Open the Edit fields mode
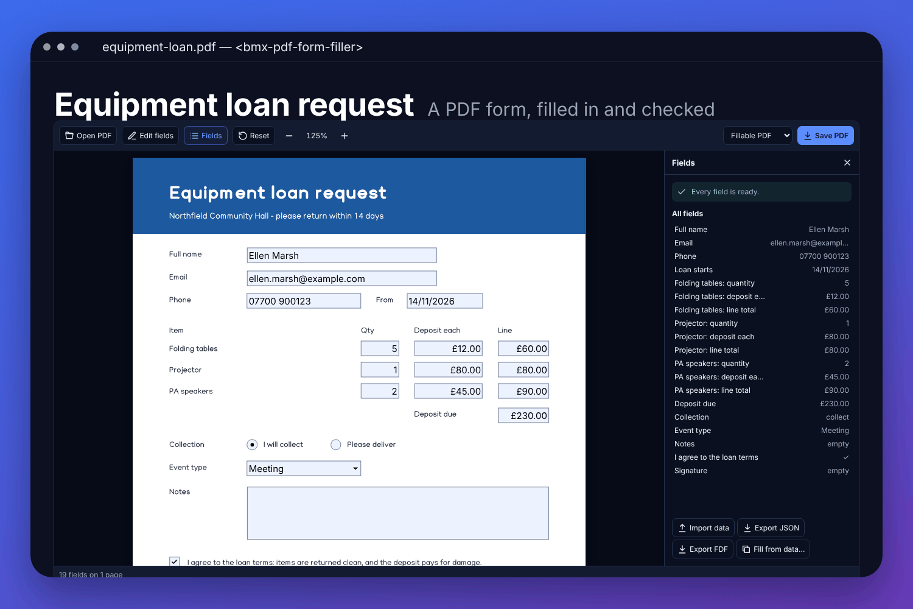Image resolution: width=913 pixels, height=609 pixels. point(150,136)
